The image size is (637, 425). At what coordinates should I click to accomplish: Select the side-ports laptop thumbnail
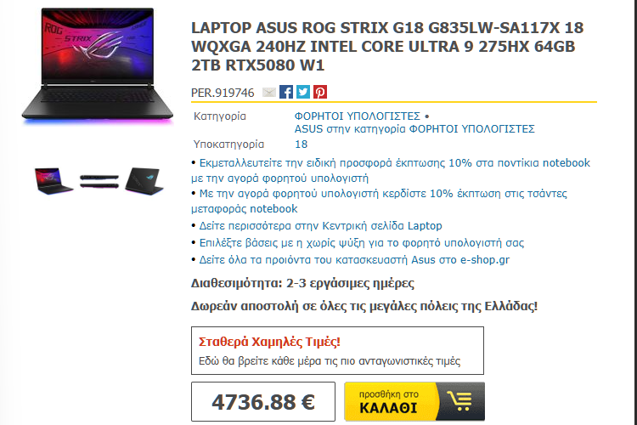(x=99, y=181)
